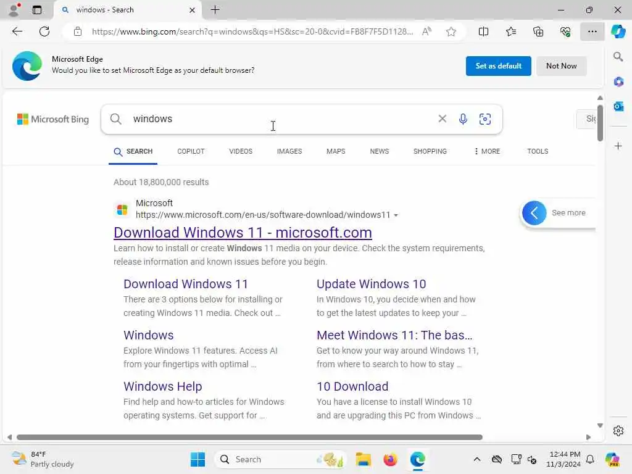Search using voice microphone icon

click(463, 119)
